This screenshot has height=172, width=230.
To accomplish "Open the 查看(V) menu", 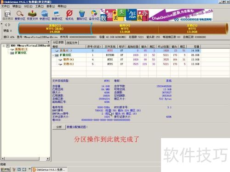I will (51, 6).
